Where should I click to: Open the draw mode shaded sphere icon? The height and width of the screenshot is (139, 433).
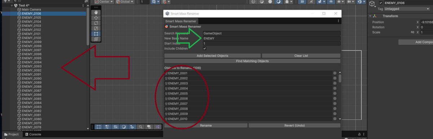point(279,2)
